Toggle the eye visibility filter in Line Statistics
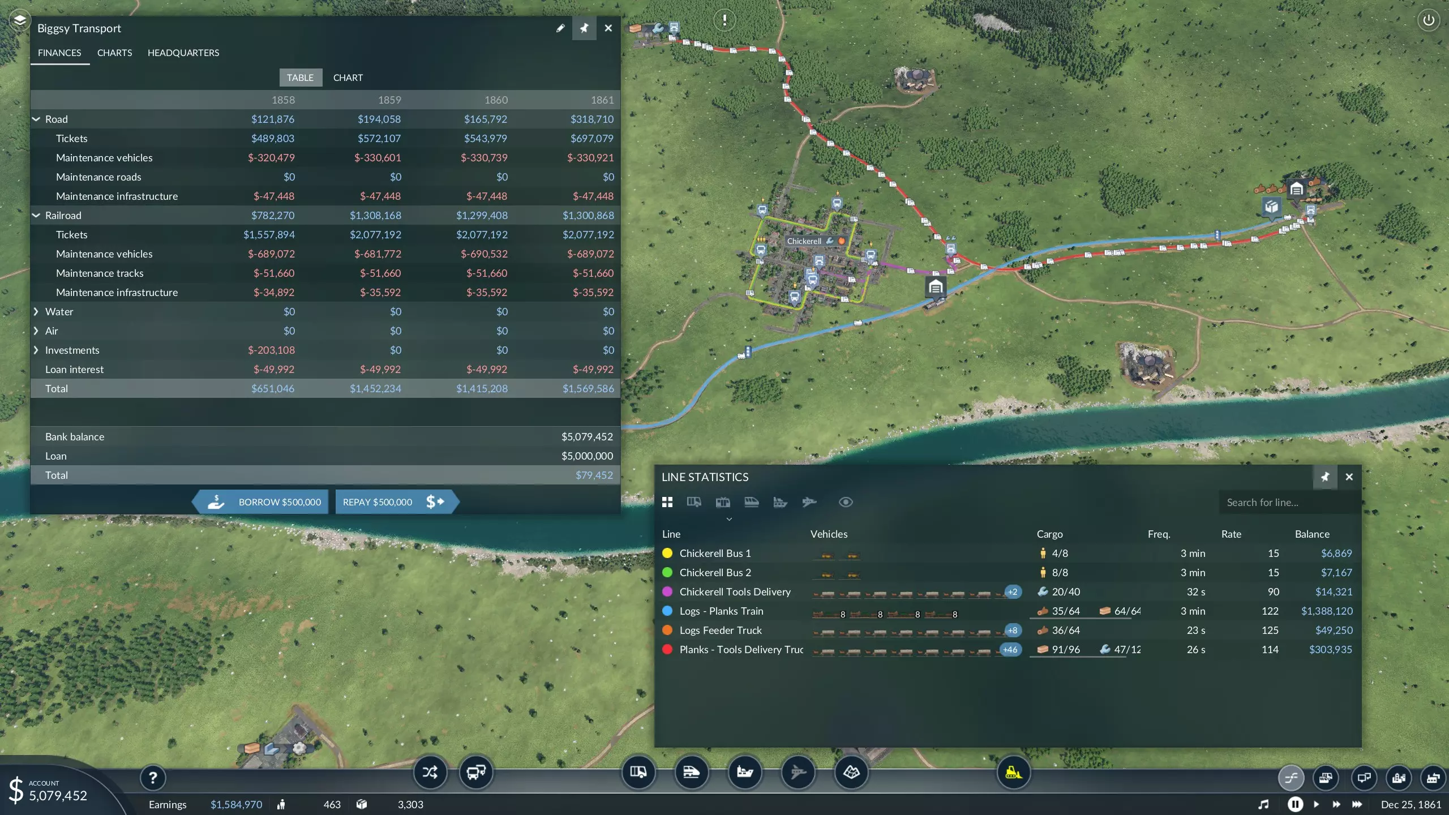The image size is (1449, 815). point(845,502)
